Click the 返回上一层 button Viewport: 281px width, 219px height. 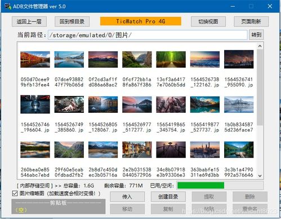pyautogui.click(x=29, y=21)
